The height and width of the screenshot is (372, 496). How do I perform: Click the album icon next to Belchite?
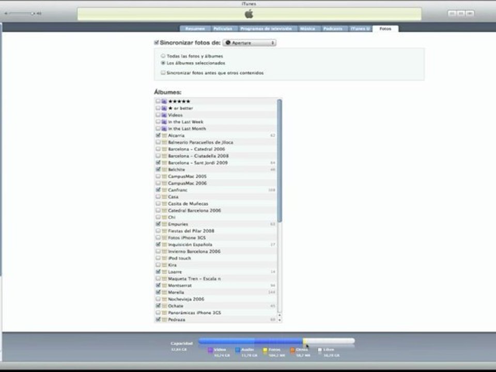point(164,169)
